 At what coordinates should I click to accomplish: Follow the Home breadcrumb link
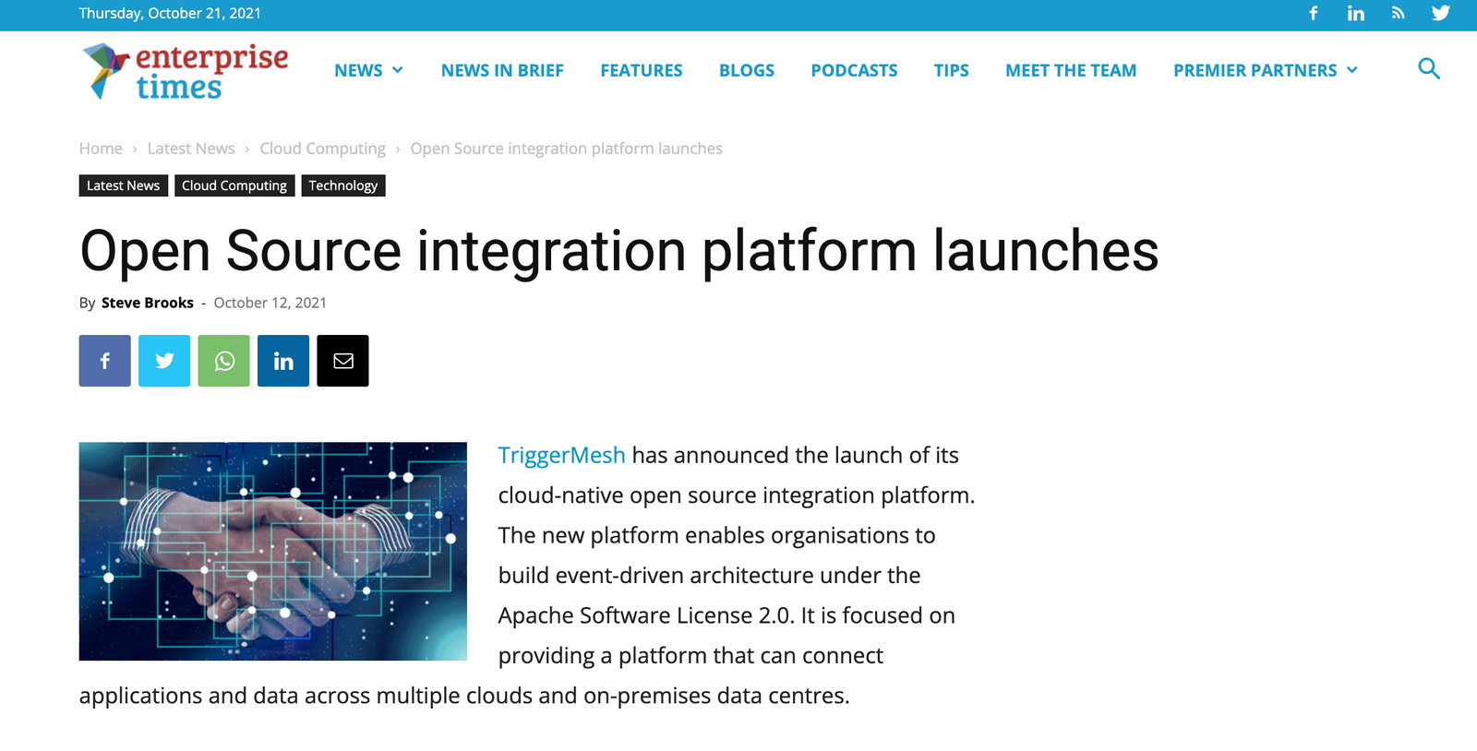[101, 149]
